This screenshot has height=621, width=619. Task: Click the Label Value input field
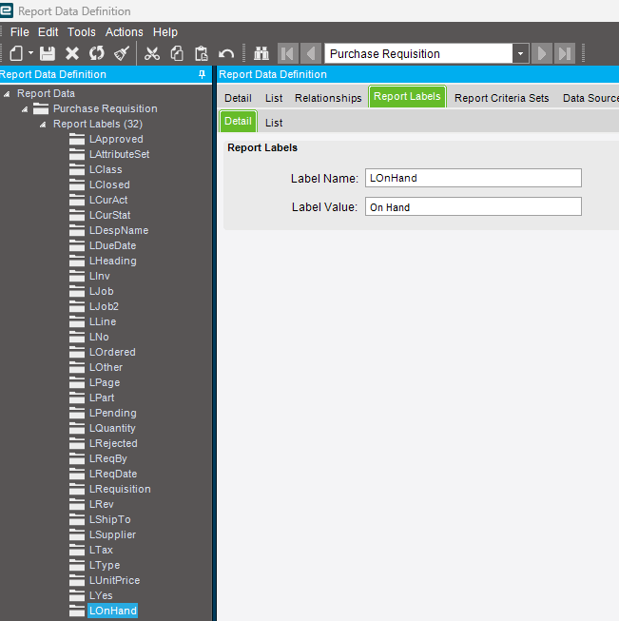[474, 206]
